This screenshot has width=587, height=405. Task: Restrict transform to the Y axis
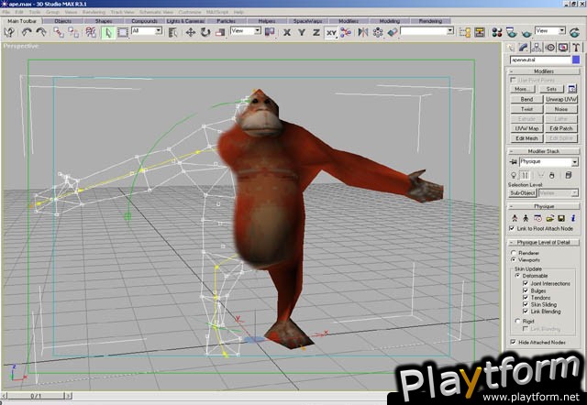tap(302, 33)
